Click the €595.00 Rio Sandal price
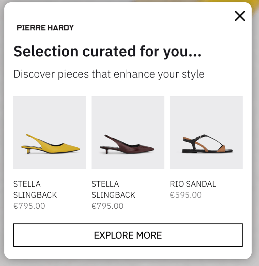The width and height of the screenshot is (259, 266). tap(186, 195)
